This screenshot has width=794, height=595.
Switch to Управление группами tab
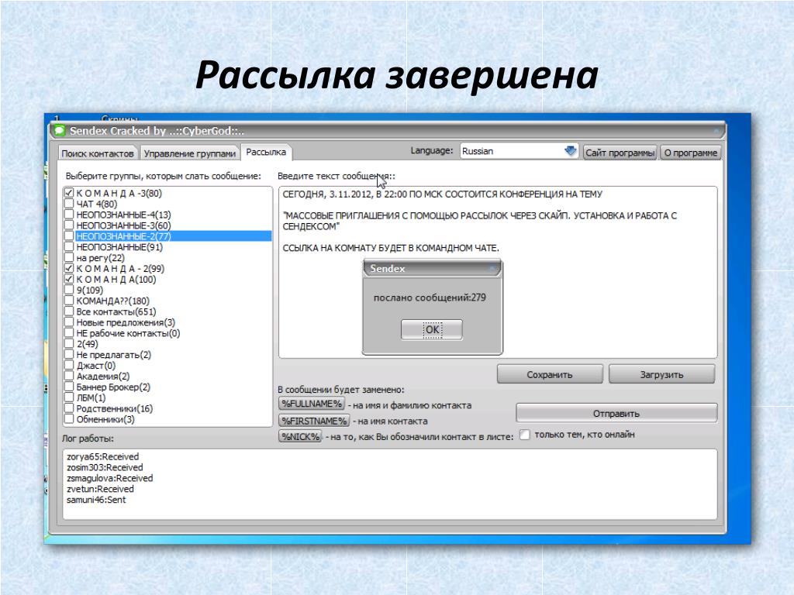click(x=190, y=153)
